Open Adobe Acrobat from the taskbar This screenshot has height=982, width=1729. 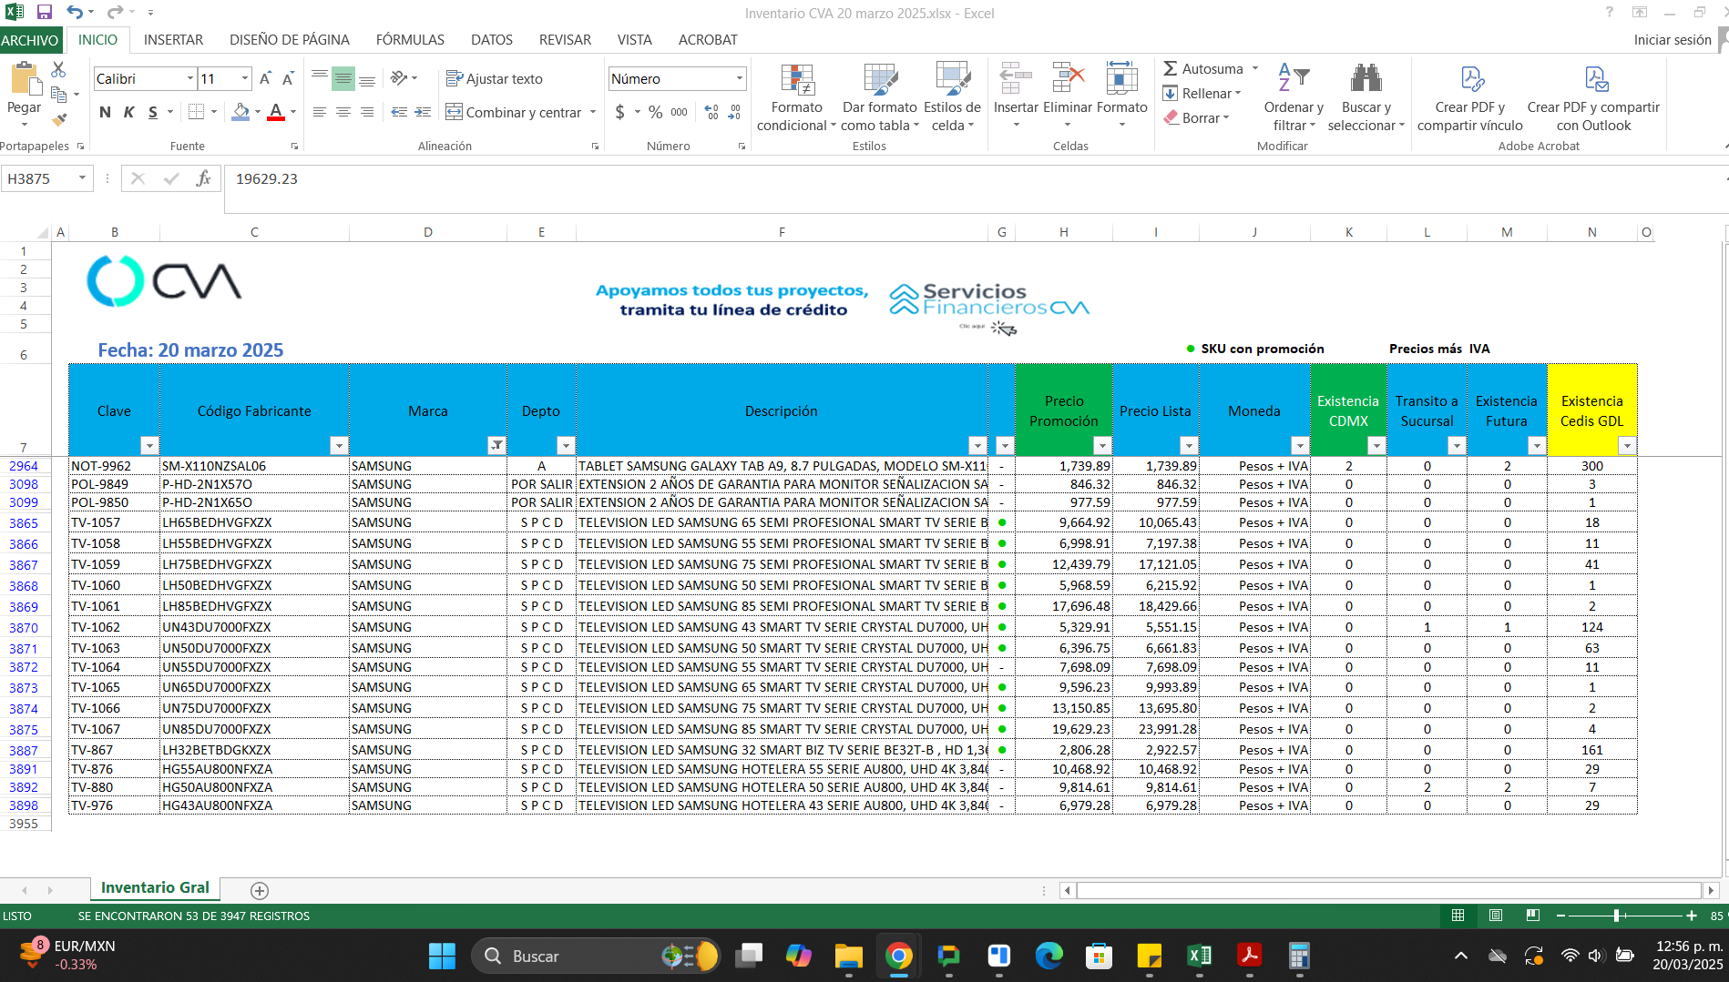[1249, 956]
